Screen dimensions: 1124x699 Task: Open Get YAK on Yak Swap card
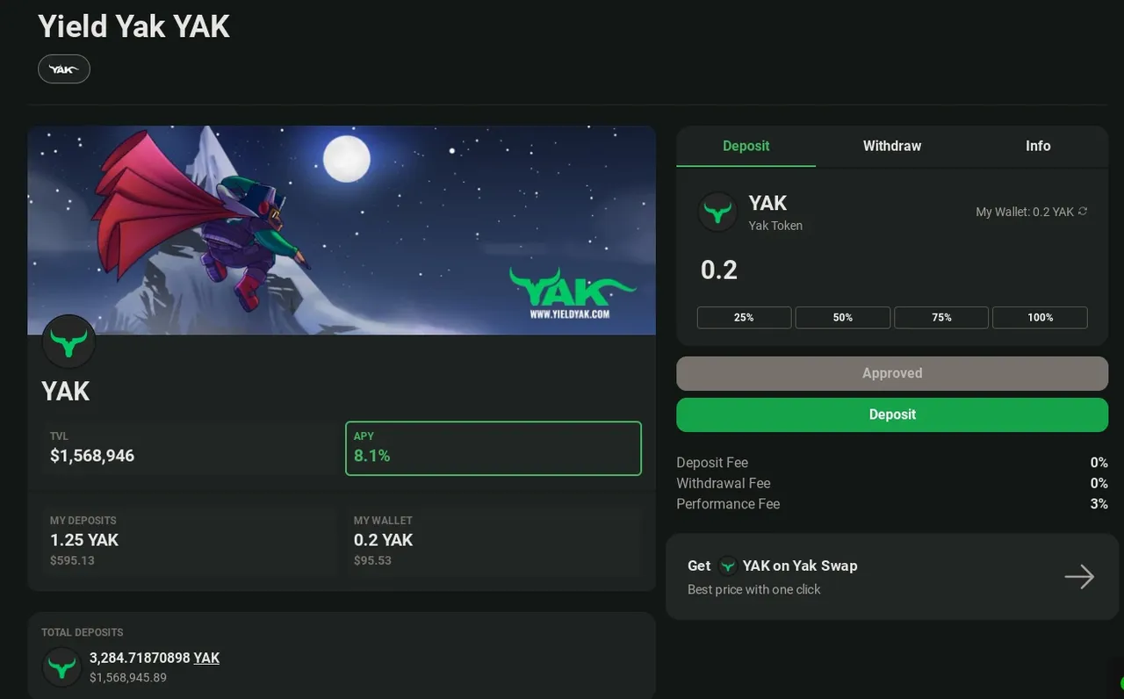click(x=892, y=577)
